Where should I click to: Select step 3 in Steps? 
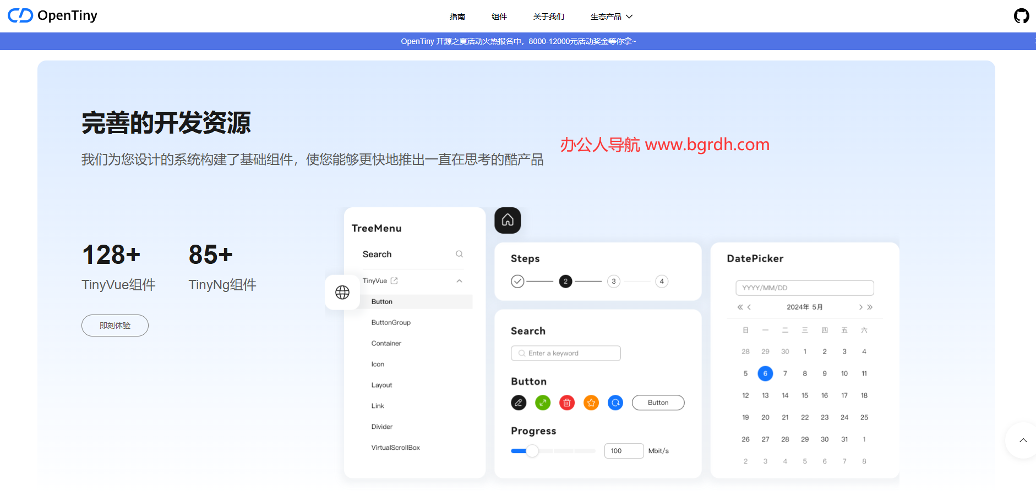[613, 282]
